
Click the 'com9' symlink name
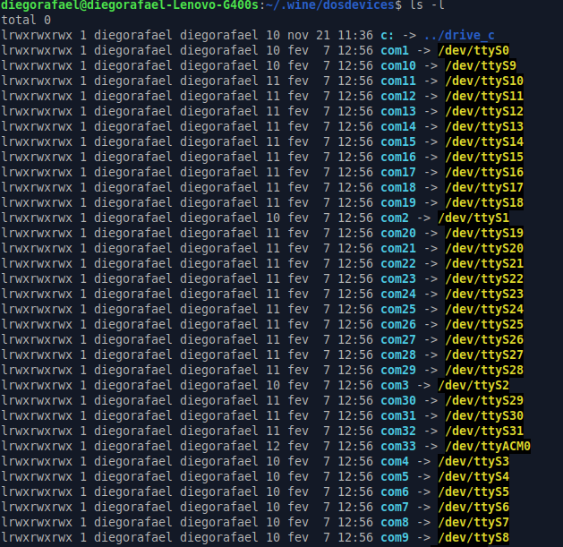point(395,537)
